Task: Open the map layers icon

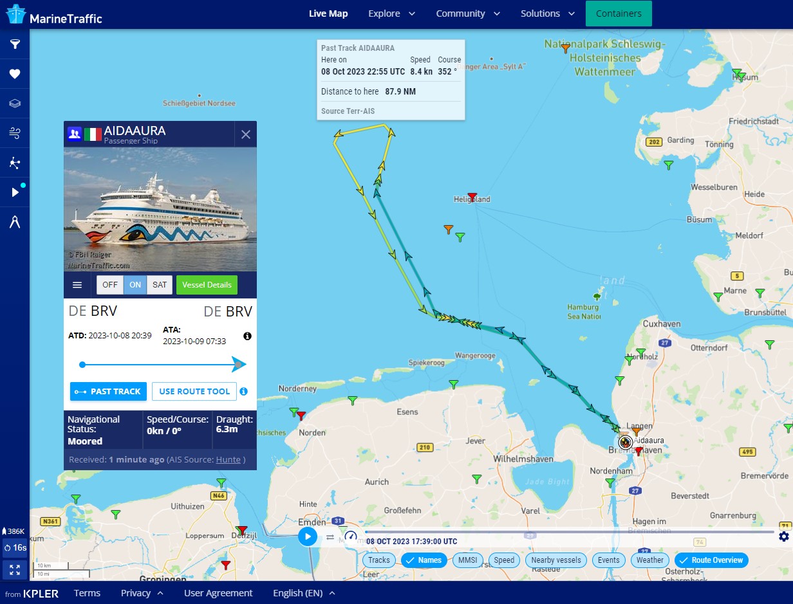Action: (x=15, y=104)
